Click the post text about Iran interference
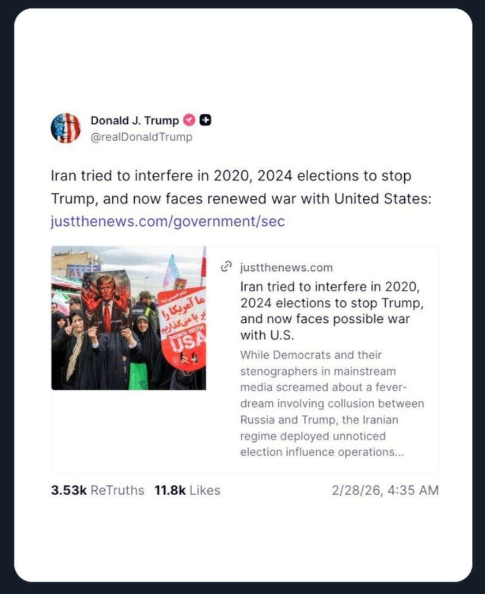 231,177
